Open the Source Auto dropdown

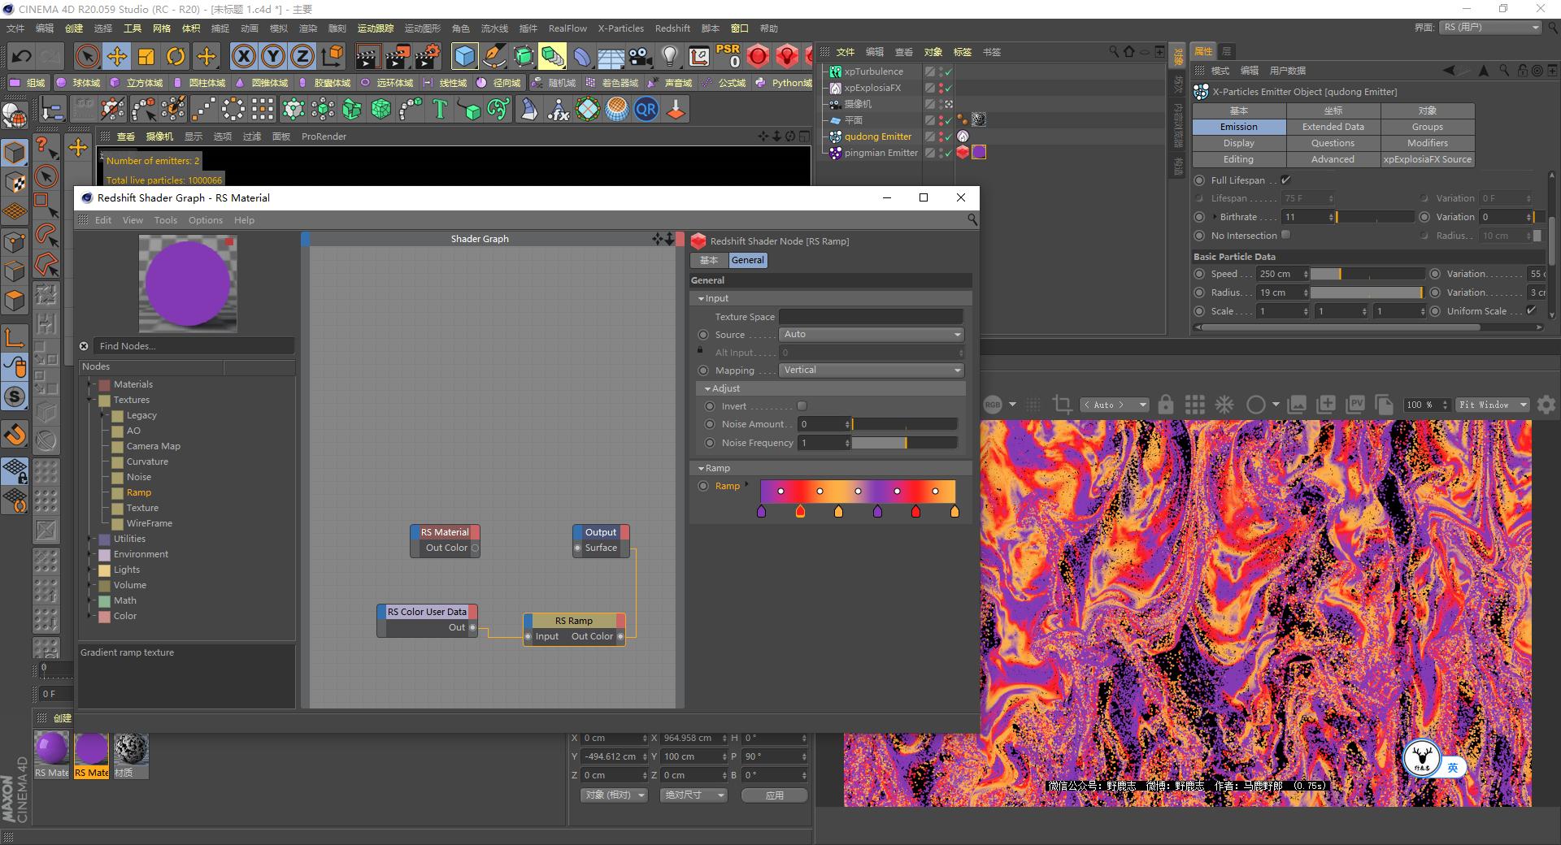coord(871,334)
